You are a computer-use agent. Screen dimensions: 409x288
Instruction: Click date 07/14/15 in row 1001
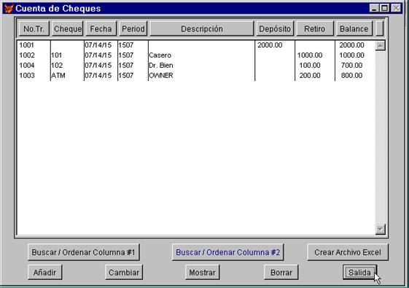(98, 45)
